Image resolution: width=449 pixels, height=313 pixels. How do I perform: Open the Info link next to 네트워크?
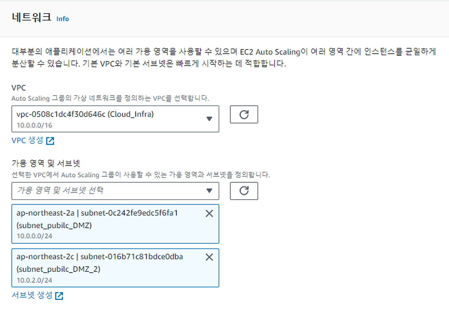pyautogui.click(x=62, y=19)
